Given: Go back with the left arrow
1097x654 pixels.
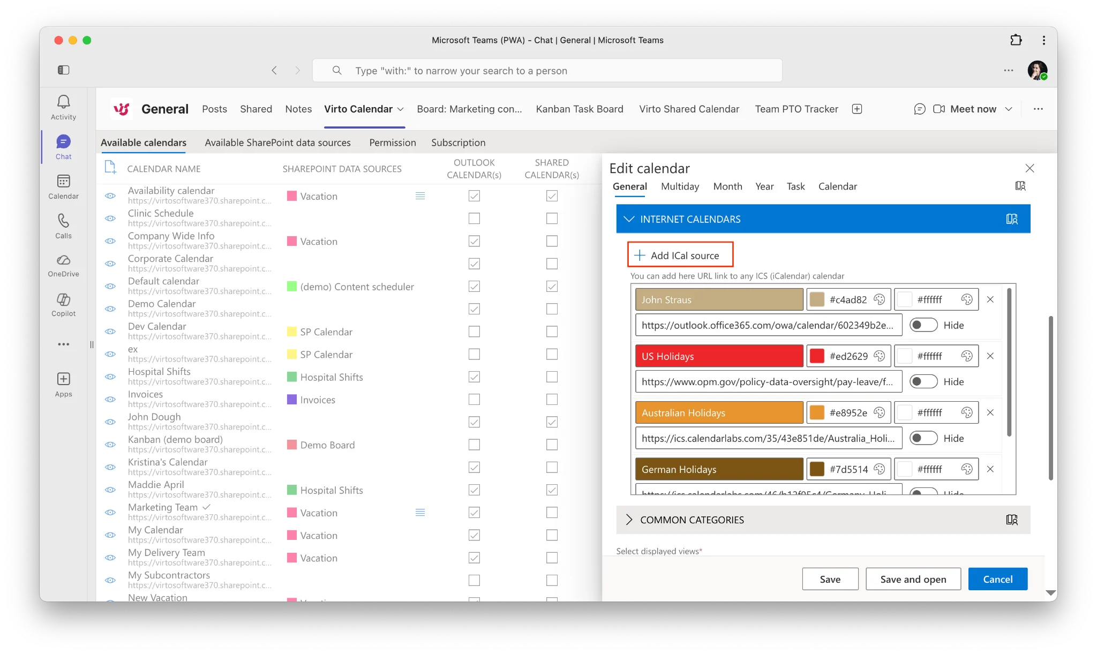Looking at the screenshot, I should click(274, 71).
